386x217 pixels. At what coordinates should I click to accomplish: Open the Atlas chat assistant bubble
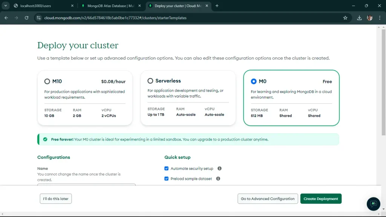pos(373,204)
